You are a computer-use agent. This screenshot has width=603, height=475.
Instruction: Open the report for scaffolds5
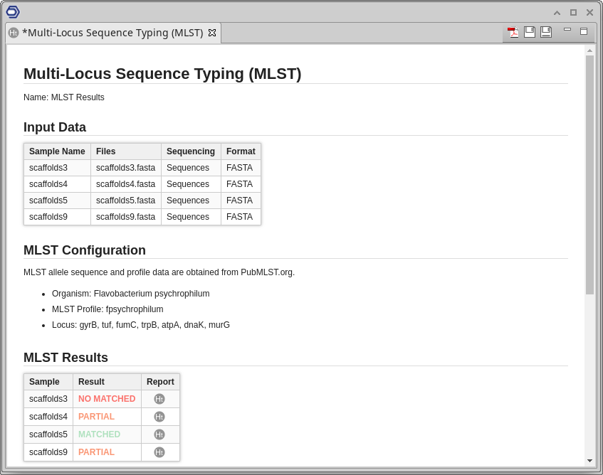pyautogui.click(x=159, y=434)
